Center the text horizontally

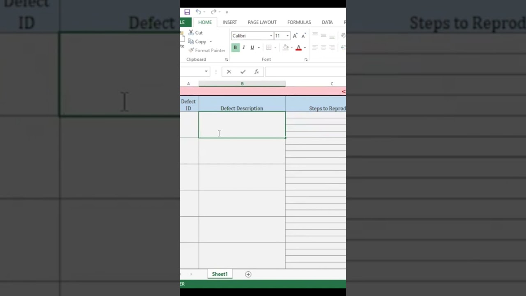pyautogui.click(x=323, y=47)
